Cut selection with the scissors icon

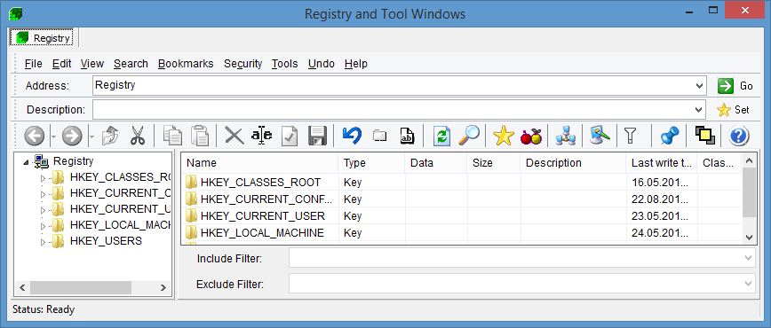[138, 136]
